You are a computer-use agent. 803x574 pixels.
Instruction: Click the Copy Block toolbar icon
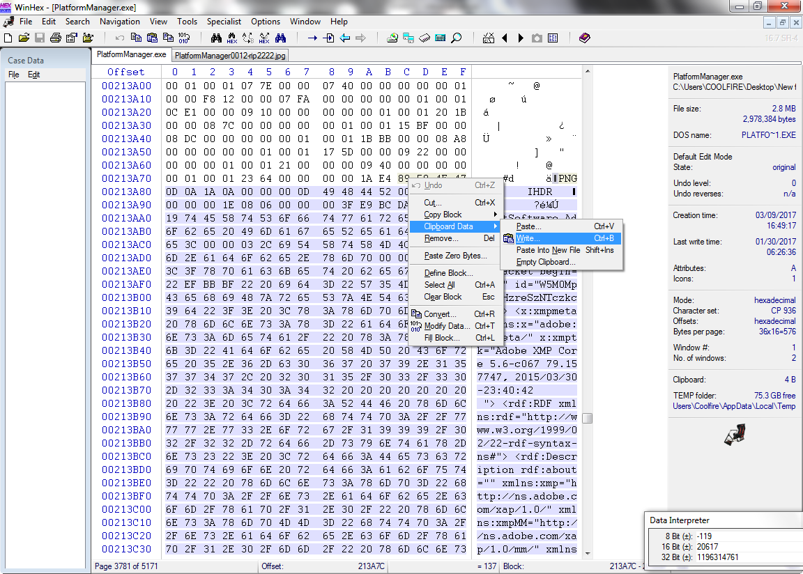pos(136,38)
